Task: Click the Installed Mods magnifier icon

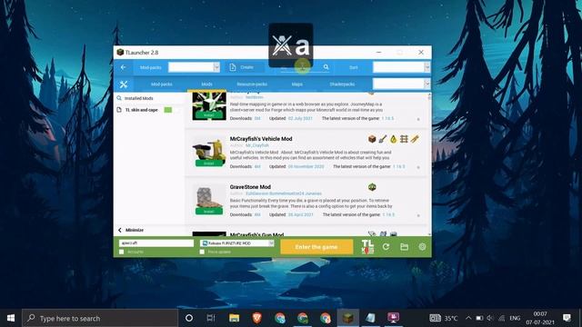Action: click(119, 98)
